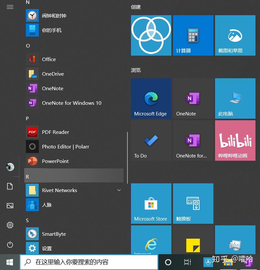The width and height of the screenshot is (260, 270).
Task: Open the Touchpad tile (触摸板)
Action: [x=193, y=203]
